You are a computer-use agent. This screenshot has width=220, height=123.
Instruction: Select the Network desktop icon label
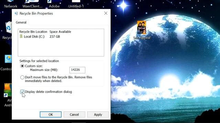[x=11, y=6]
